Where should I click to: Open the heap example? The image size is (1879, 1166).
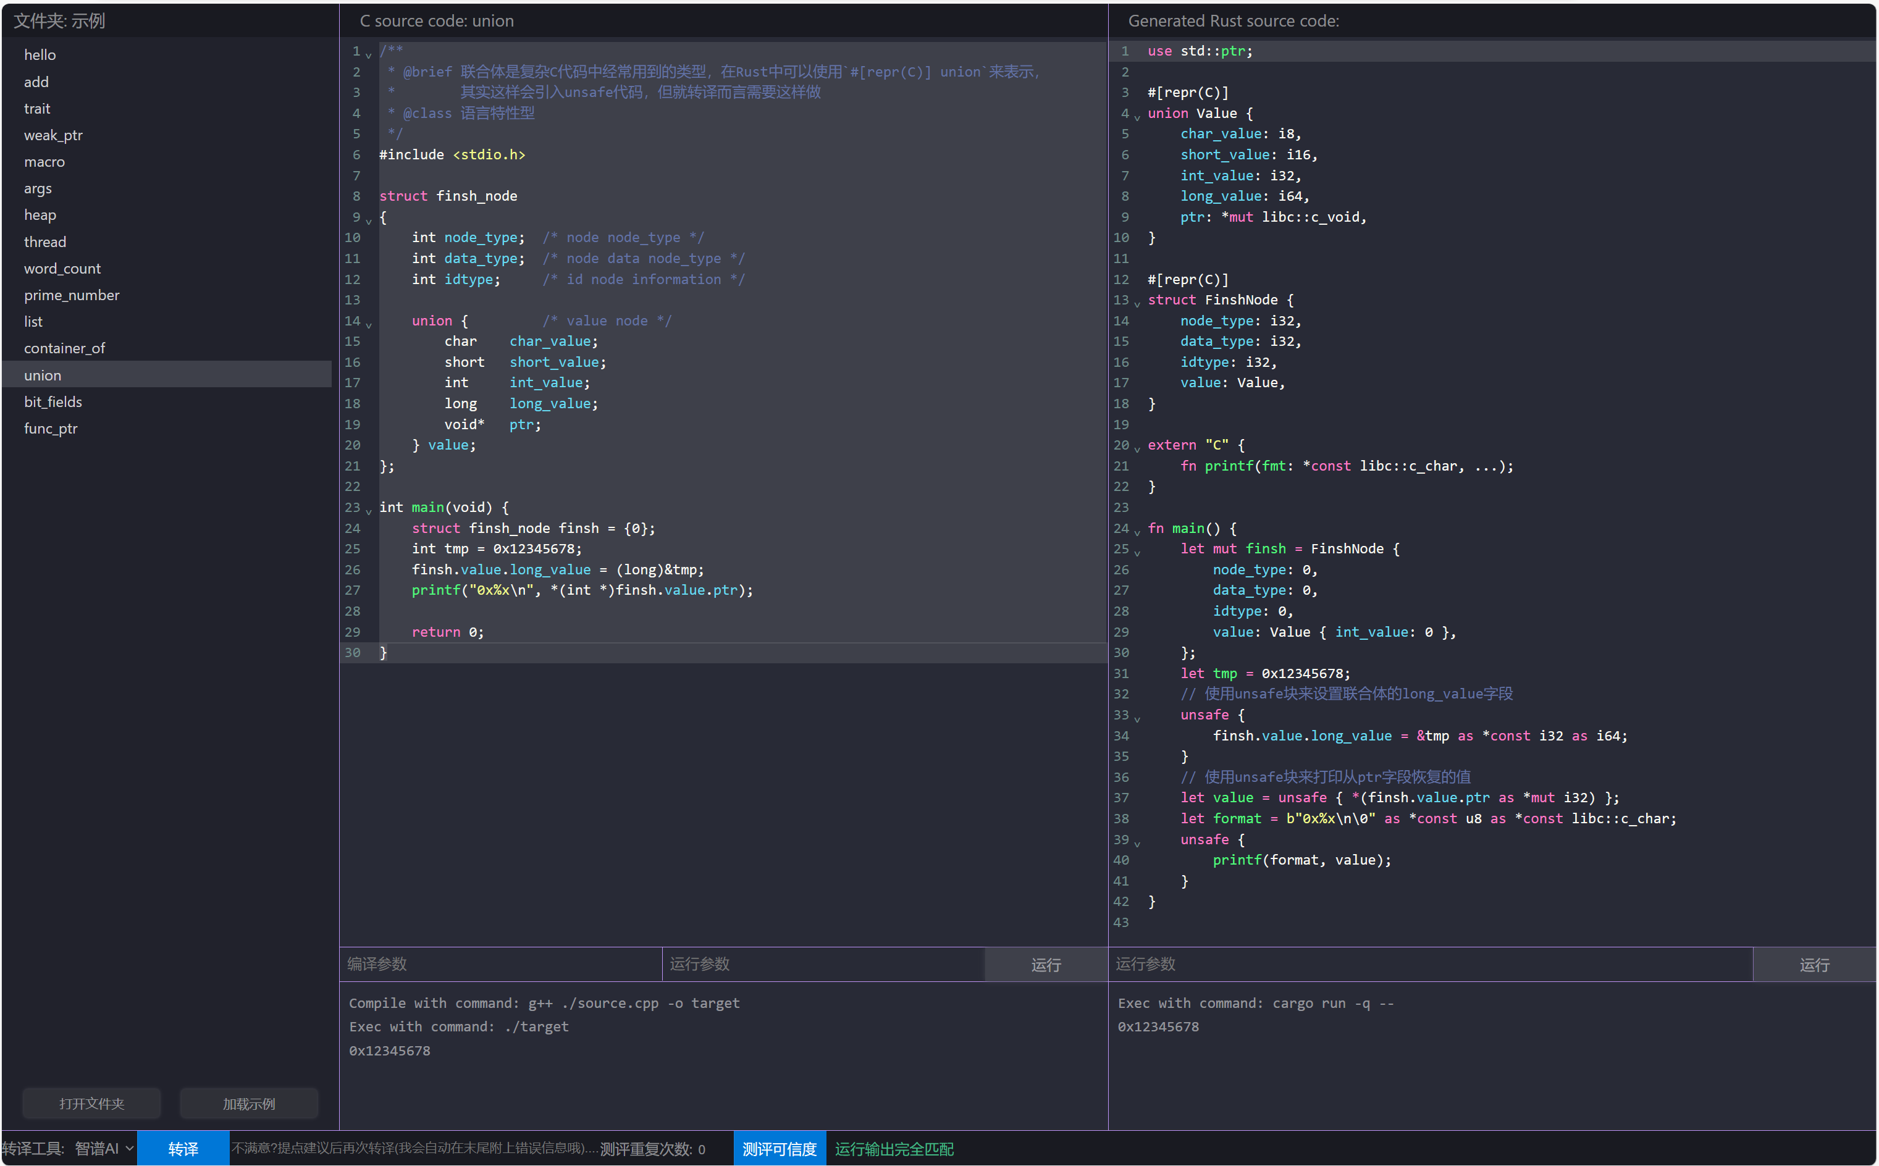tap(167, 215)
